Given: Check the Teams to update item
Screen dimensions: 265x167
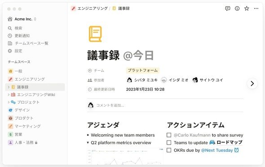Looking at the screenshot, I should (169, 142).
